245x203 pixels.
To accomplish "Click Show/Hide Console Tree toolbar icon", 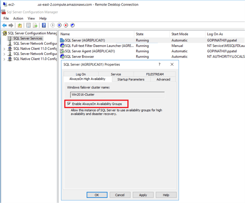I will point(29,25).
